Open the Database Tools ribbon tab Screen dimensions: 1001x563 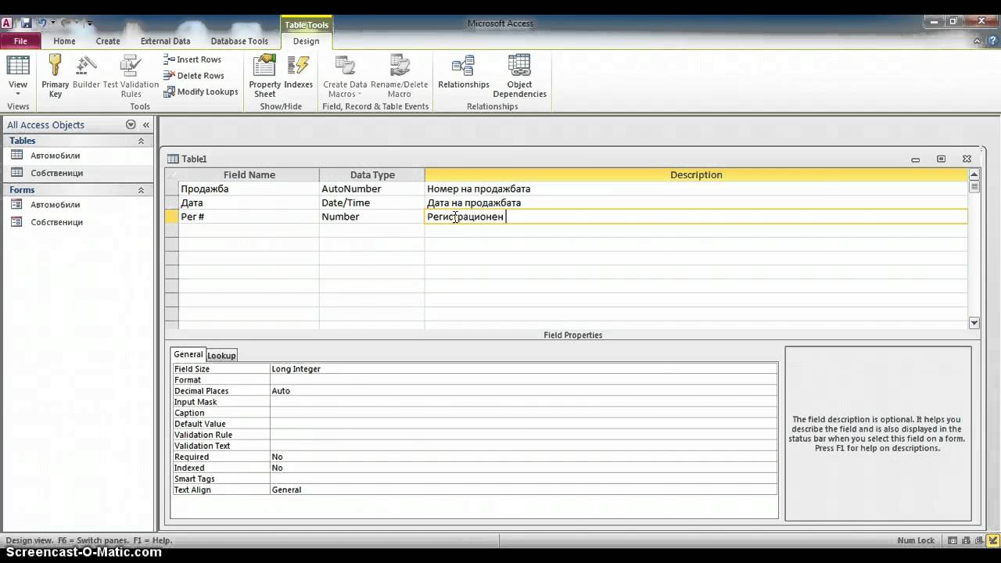point(239,41)
